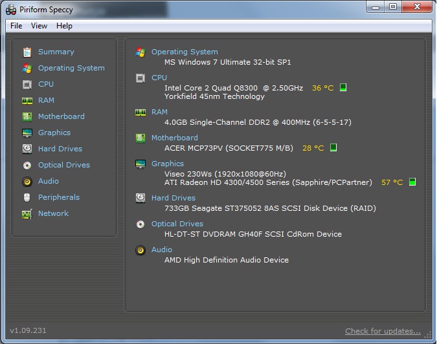Click the Graphics monitor icon in sidebar
This screenshot has height=344, width=437.
(x=27, y=133)
